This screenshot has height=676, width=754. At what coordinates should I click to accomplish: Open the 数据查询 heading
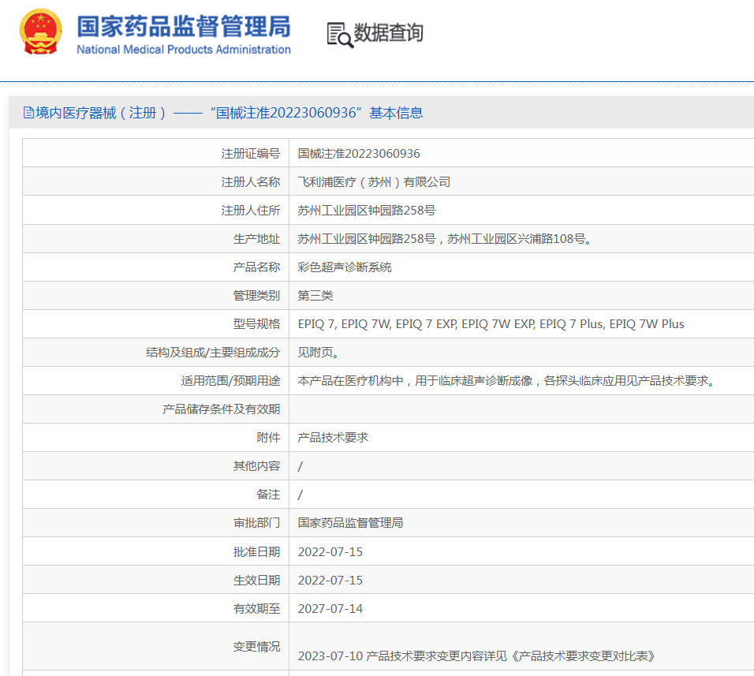[x=388, y=32]
